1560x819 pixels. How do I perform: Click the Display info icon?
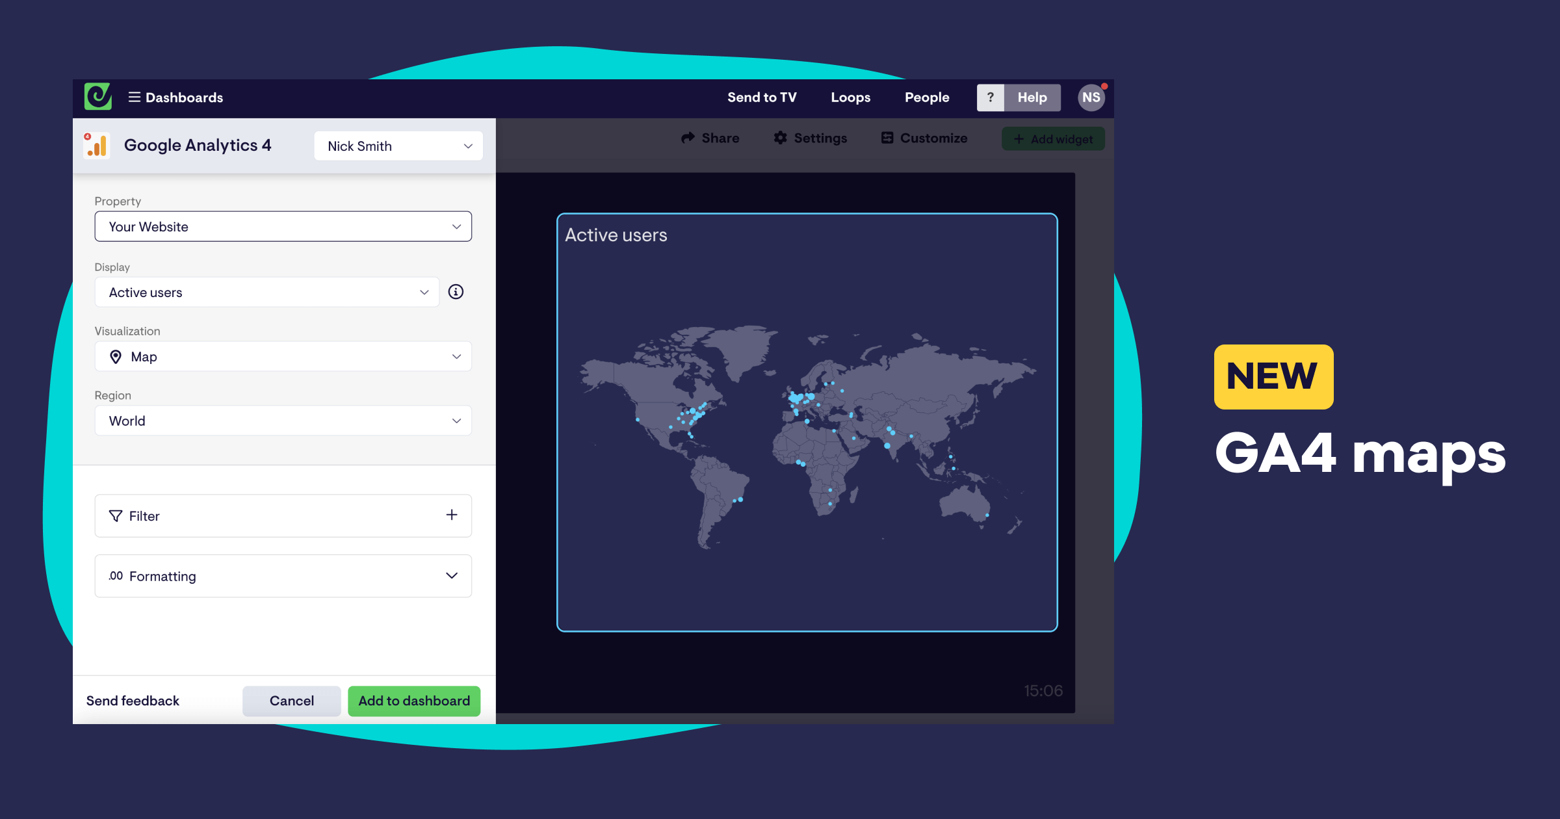[x=456, y=292]
